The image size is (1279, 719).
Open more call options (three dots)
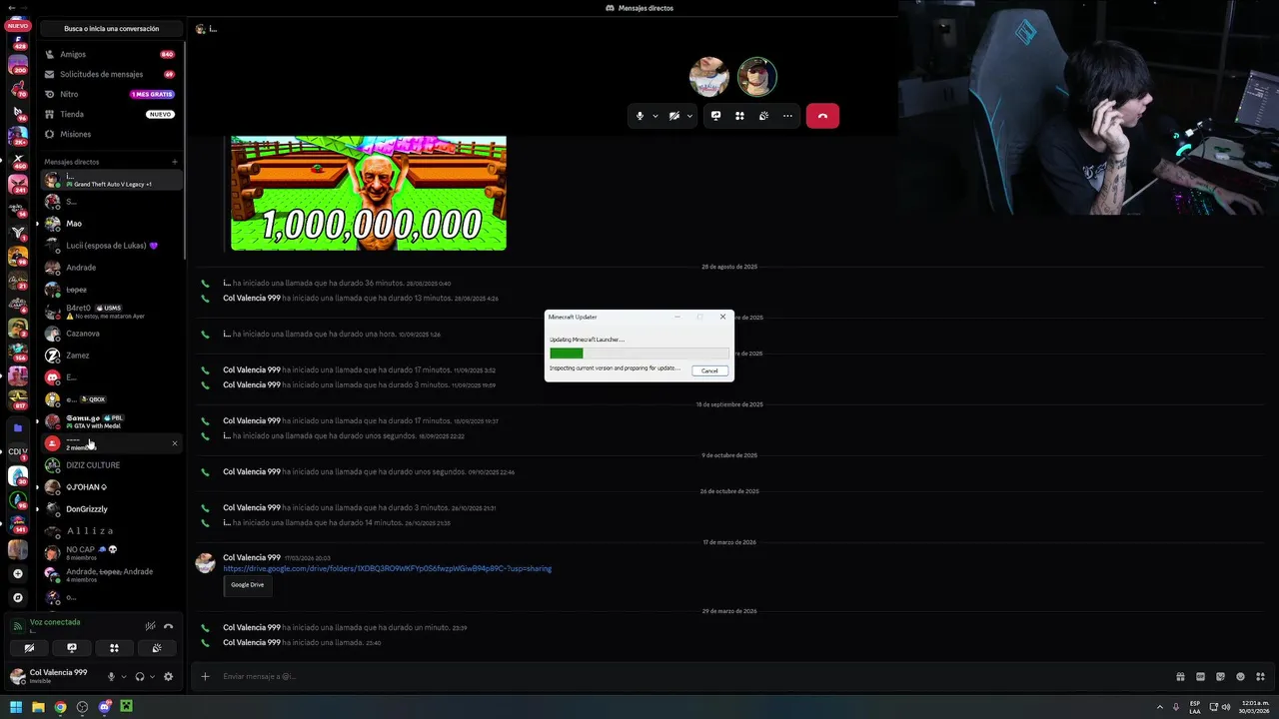[787, 116]
